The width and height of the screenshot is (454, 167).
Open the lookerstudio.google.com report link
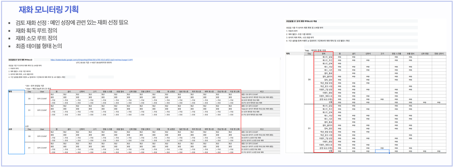coord(92,60)
